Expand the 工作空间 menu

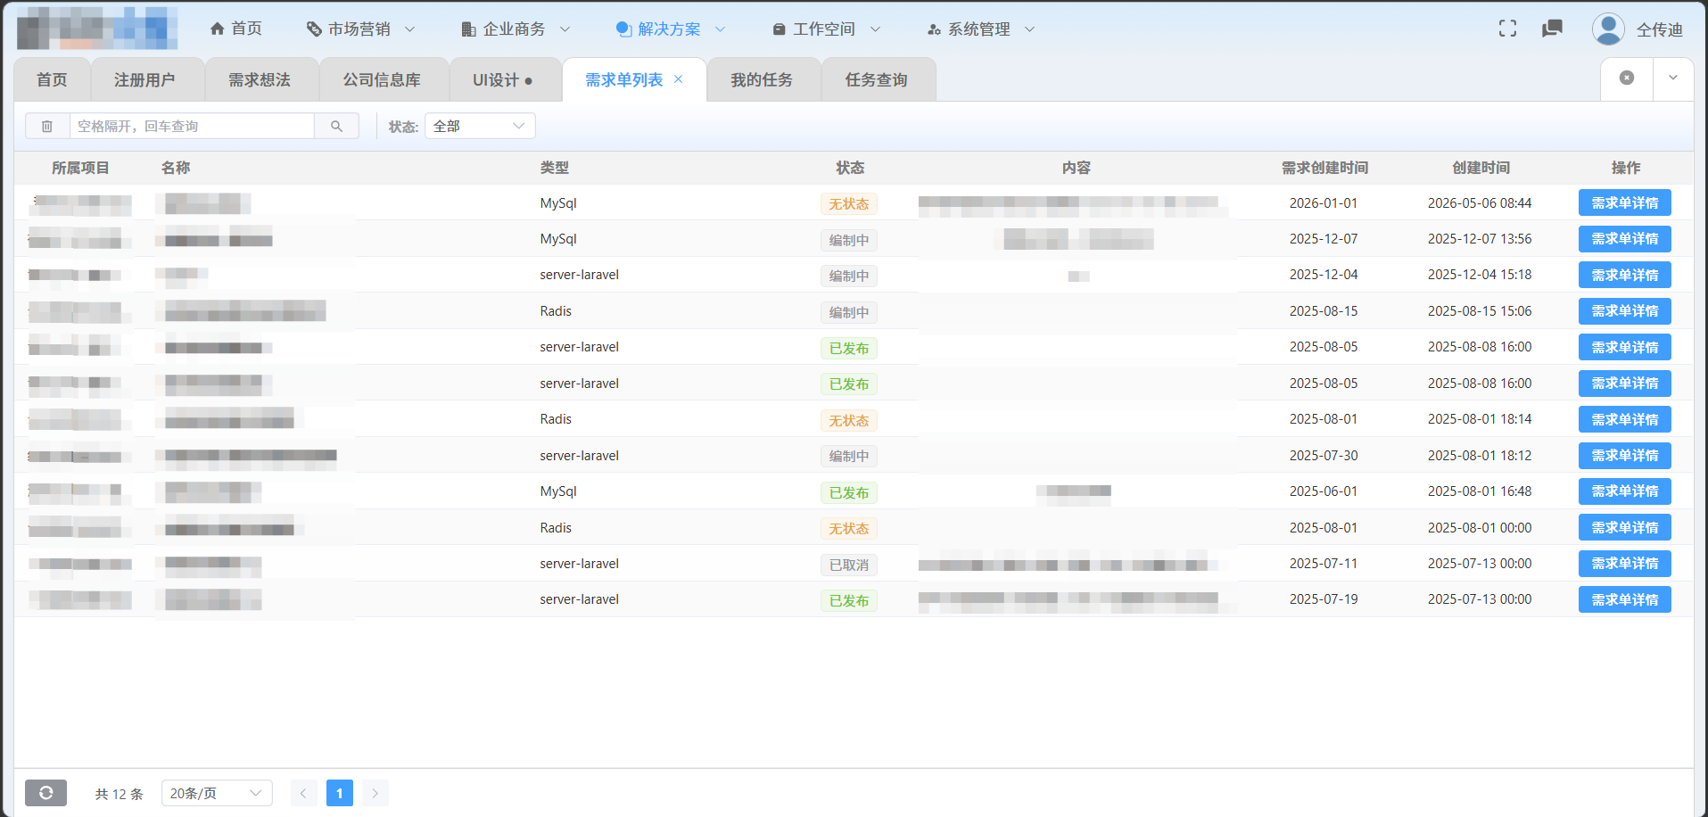[826, 29]
